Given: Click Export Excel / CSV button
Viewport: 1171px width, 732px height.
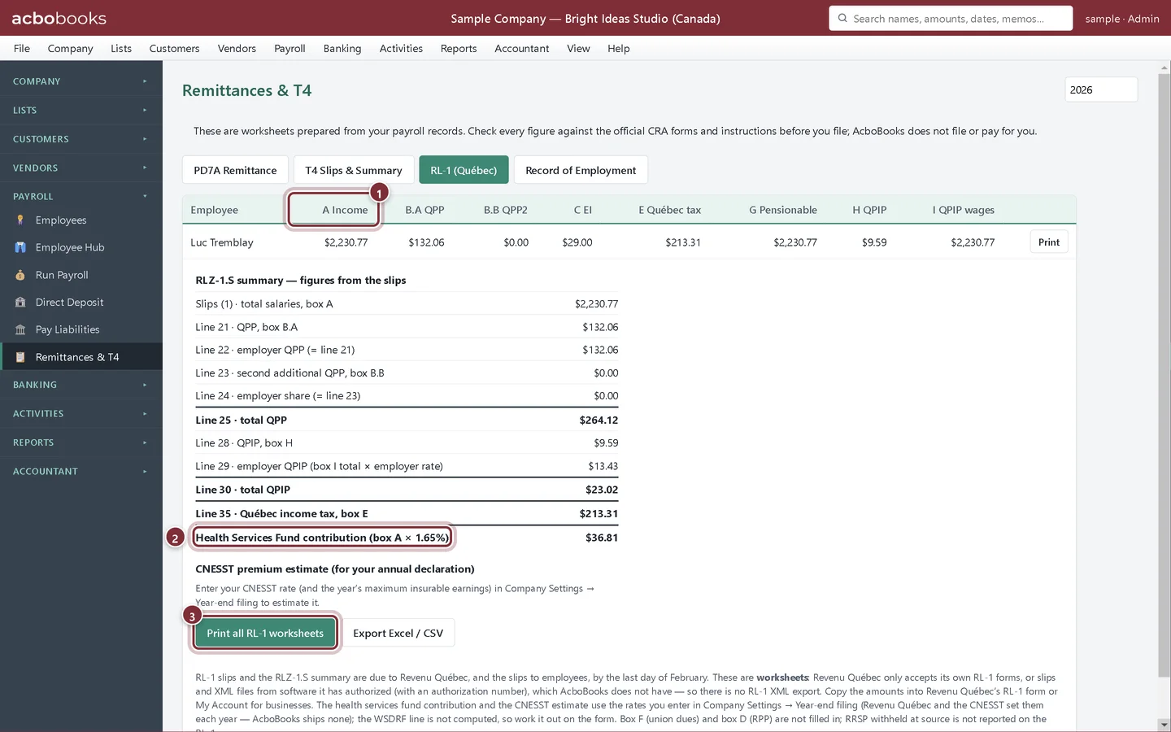Looking at the screenshot, I should [x=398, y=633].
